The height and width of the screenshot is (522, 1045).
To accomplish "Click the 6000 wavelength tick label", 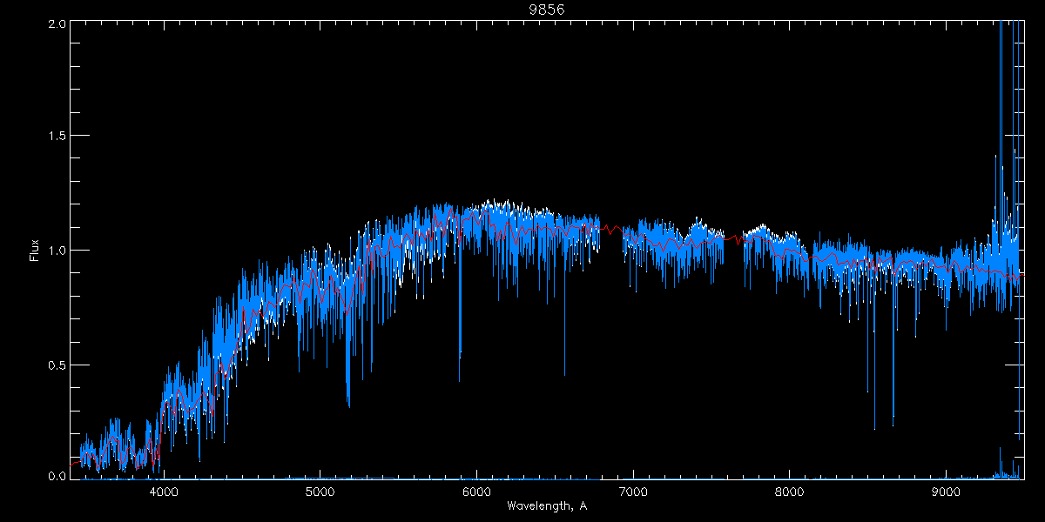I will (x=476, y=492).
